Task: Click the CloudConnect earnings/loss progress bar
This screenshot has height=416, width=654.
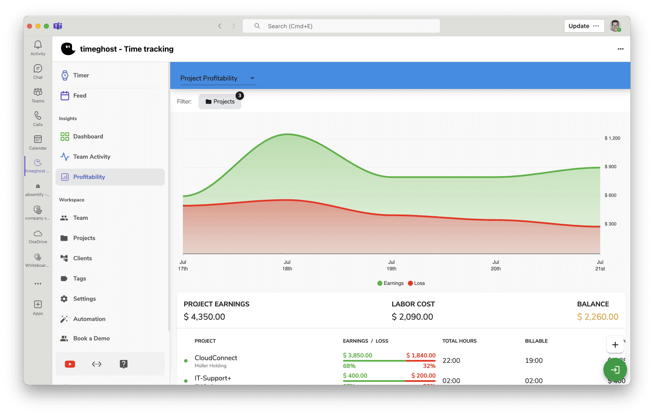Action: (x=389, y=361)
